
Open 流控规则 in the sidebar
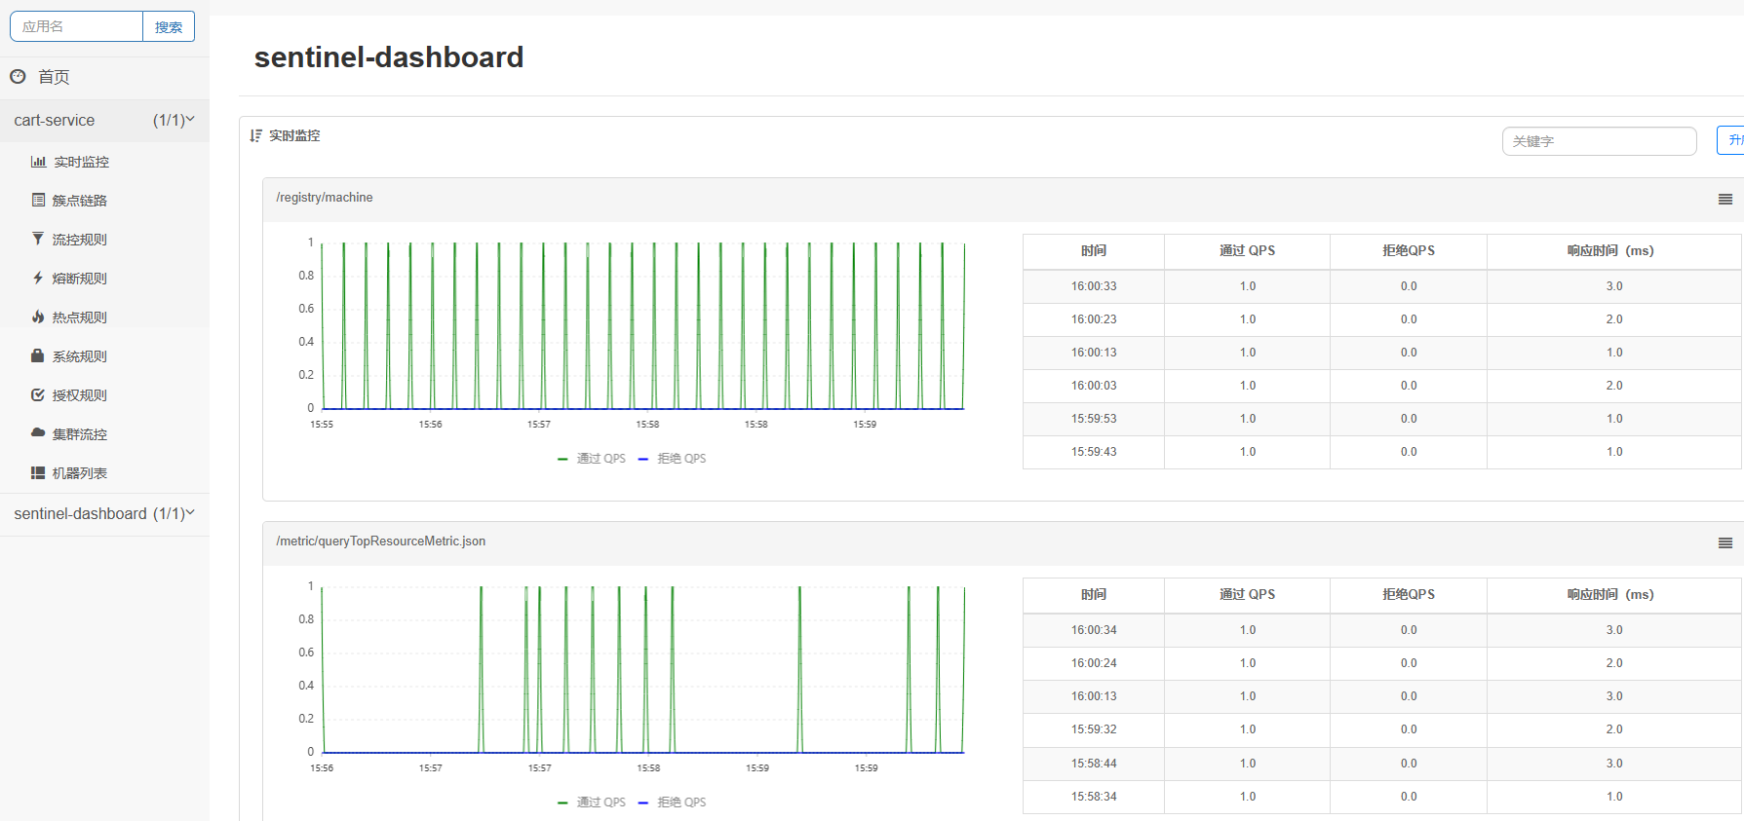[x=80, y=240]
